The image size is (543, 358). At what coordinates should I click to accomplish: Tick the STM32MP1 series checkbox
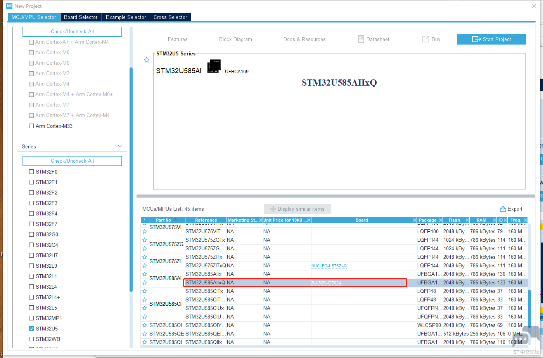[31, 318]
